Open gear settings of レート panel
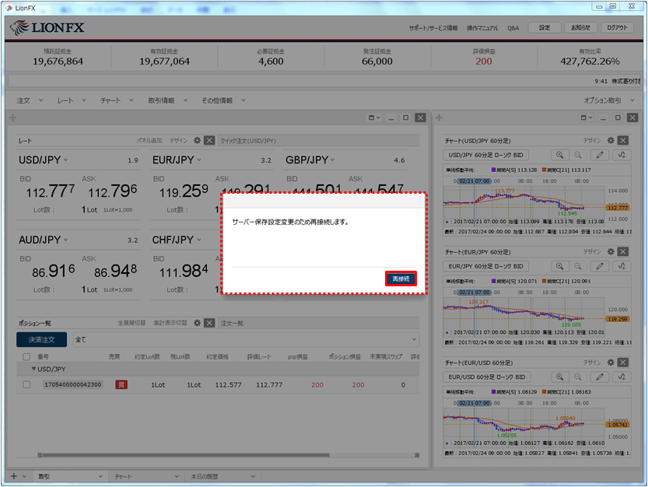648x487 pixels. click(197, 141)
